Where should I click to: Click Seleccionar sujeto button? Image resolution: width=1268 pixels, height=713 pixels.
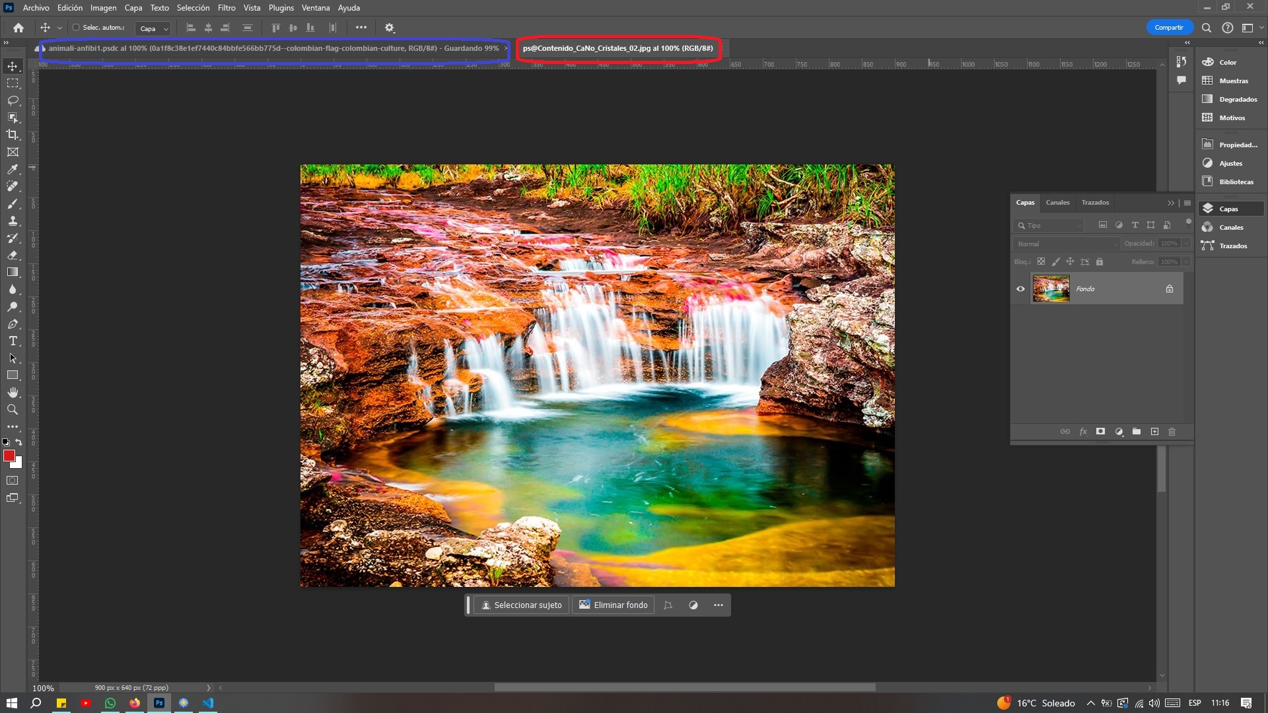point(522,604)
